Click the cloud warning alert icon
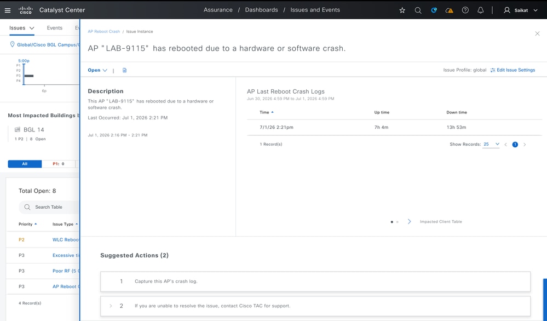 click(450, 10)
